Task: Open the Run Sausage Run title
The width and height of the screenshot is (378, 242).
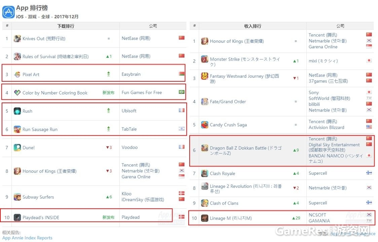Action: (40, 129)
